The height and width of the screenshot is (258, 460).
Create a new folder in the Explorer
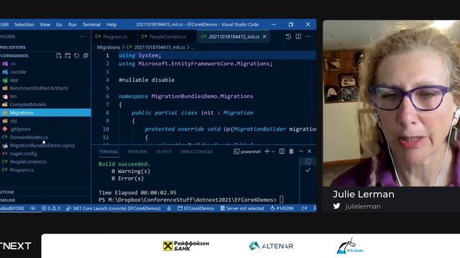point(68,56)
